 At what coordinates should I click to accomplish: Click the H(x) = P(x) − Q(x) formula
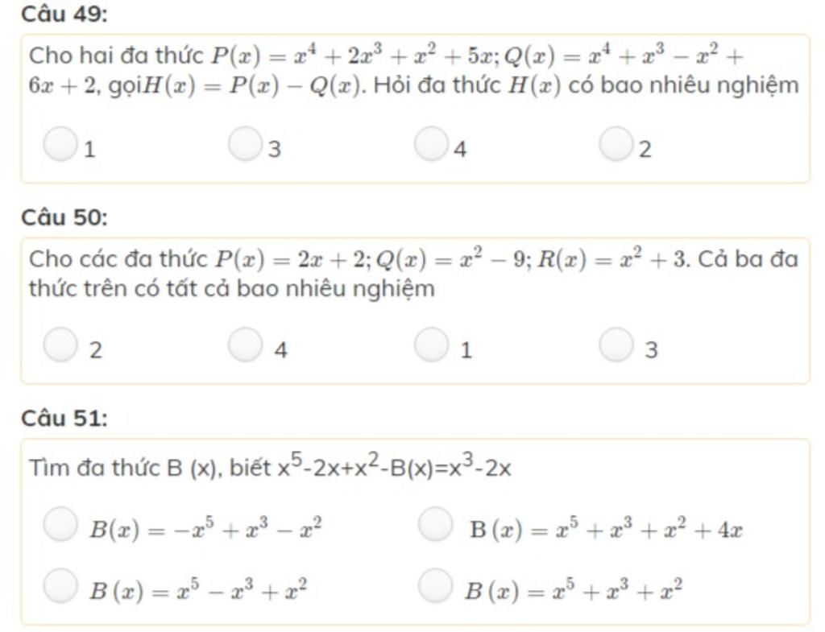coord(252,85)
